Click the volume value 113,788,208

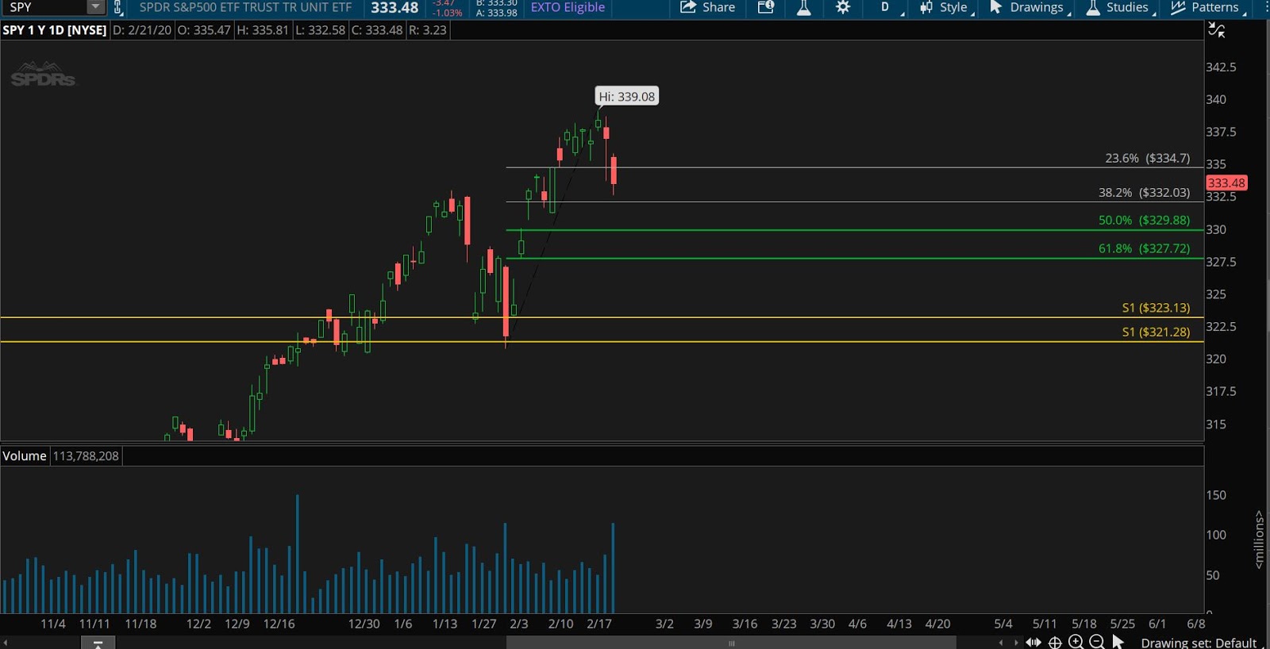[86, 456]
